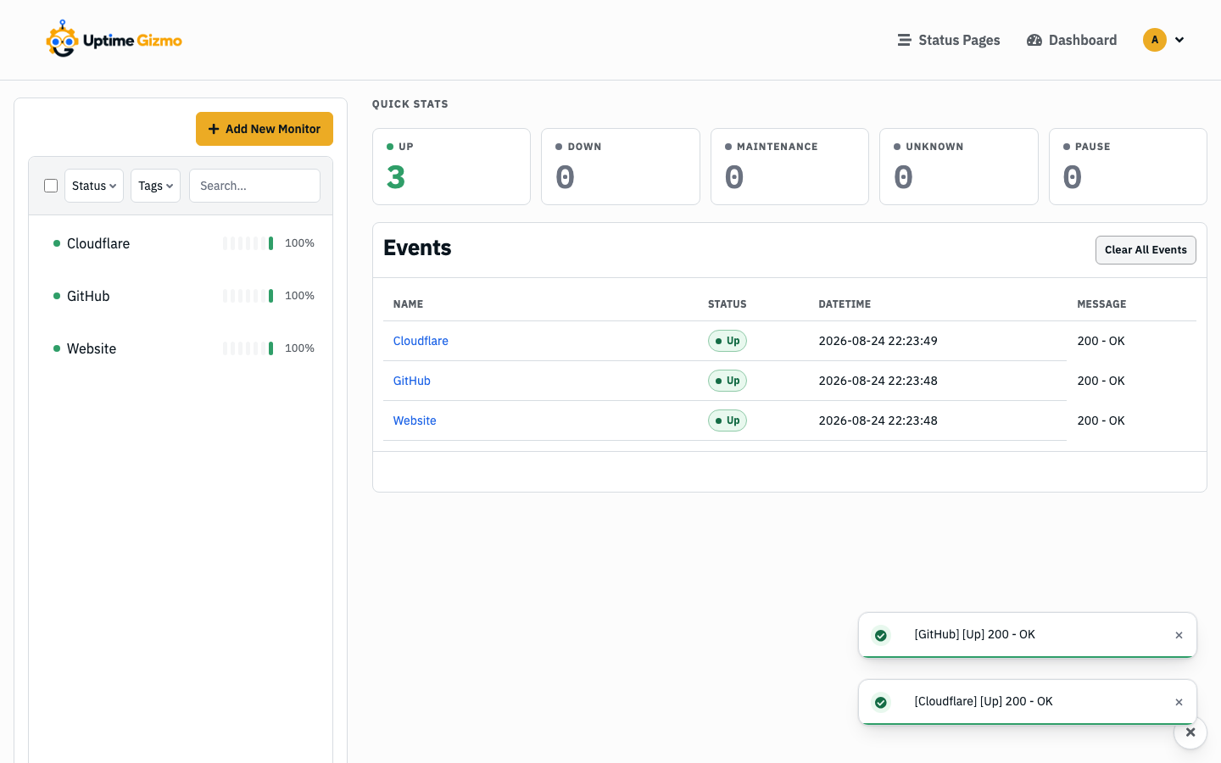Screen dimensions: 1221x763
Task: Click the user avatar labeled A
Action: pyautogui.click(x=1155, y=40)
